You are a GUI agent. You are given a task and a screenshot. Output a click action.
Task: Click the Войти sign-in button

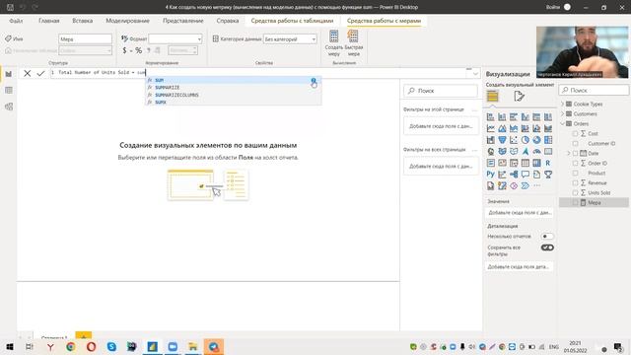(x=558, y=7)
